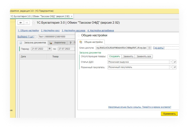Click the Дата column header

tap(33, 56)
